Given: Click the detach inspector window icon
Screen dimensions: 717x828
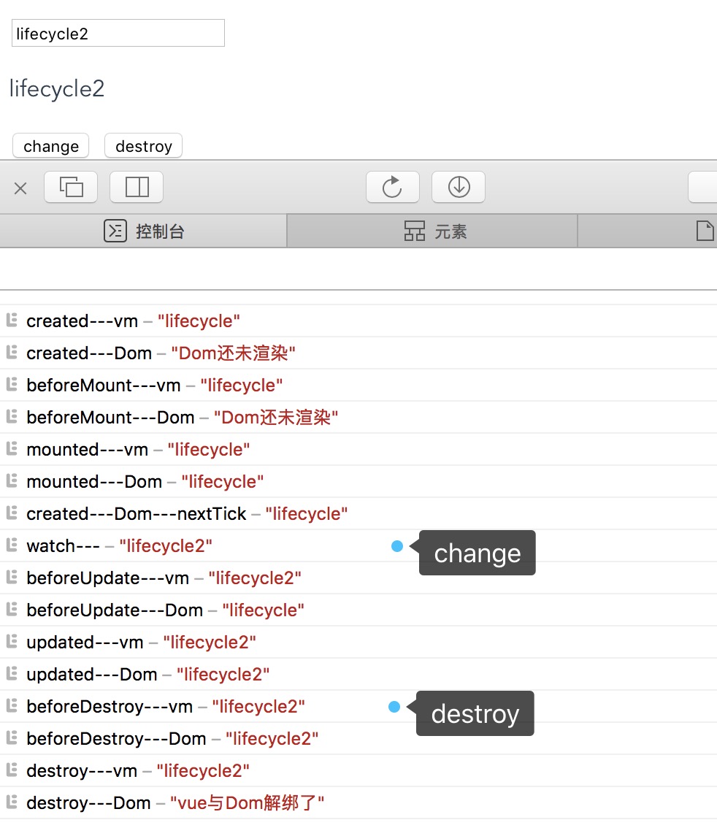Looking at the screenshot, I should pos(71,188).
